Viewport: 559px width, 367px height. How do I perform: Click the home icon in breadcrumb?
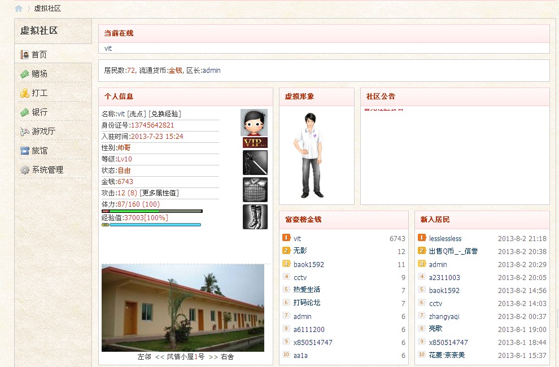coord(19,8)
